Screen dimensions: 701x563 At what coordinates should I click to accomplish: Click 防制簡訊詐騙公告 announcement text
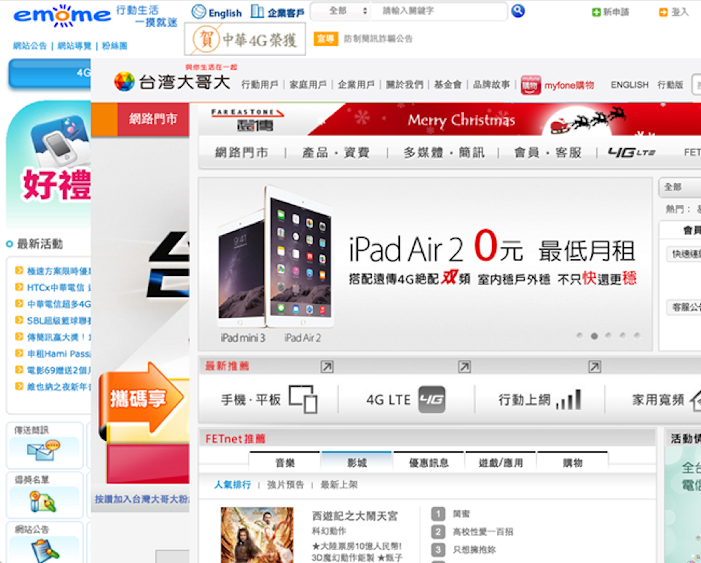378,39
